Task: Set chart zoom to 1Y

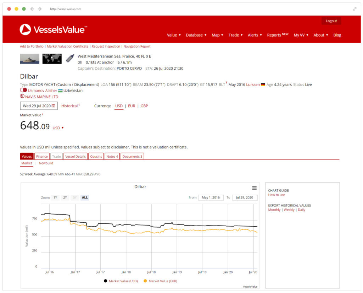Action: coord(55,197)
